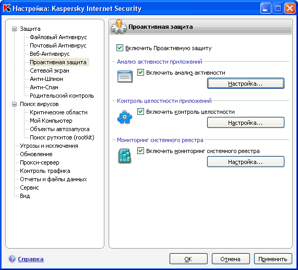Disable Включить контроль целостности checkbox
Image resolution: width=298 pixels, height=270 pixels.
click(x=140, y=112)
